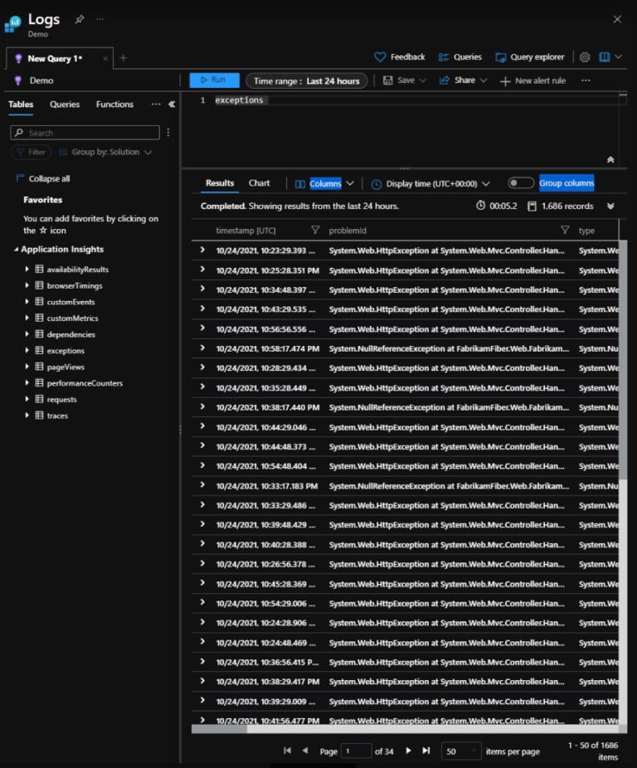Click the Feedback heart icon
Screen dimensions: 637x768
[381, 57]
